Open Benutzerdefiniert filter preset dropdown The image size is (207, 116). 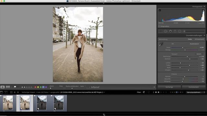195,92
